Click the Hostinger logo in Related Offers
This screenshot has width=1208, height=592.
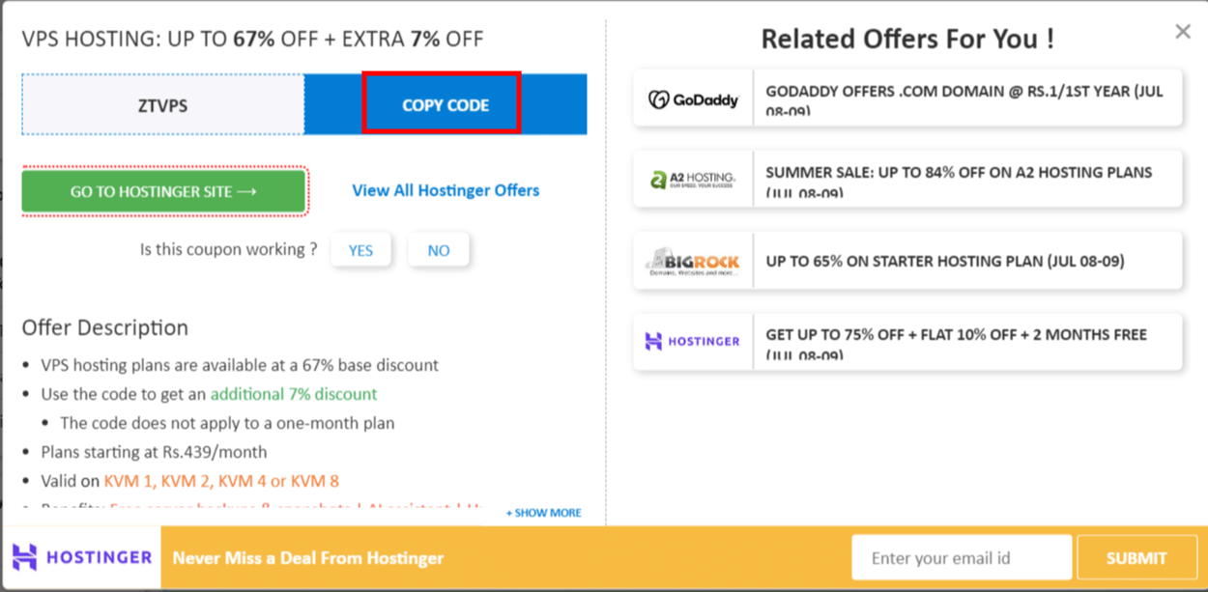click(x=693, y=341)
